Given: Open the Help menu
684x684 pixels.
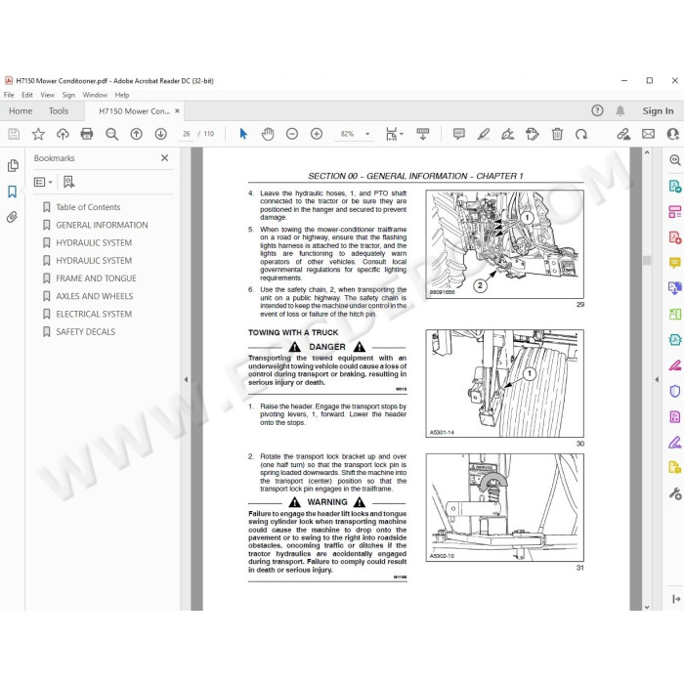Looking at the screenshot, I should 122,95.
